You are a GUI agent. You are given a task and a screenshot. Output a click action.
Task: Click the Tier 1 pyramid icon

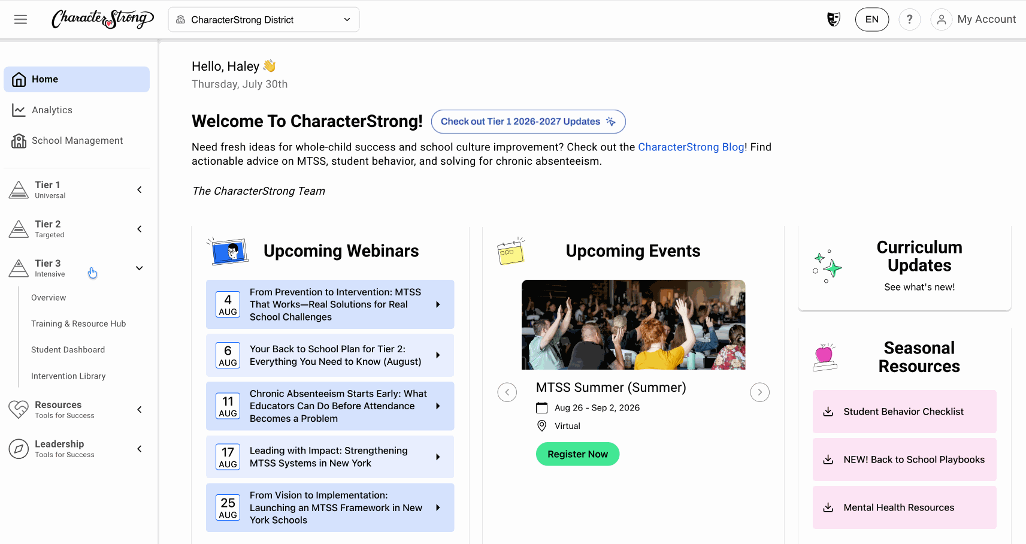pyautogui.click(x=19, y=189)
